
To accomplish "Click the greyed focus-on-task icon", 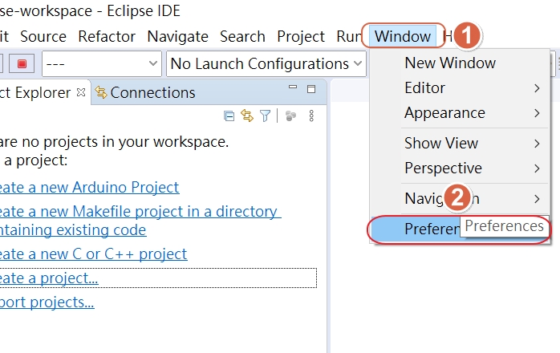I will point(290,116).
